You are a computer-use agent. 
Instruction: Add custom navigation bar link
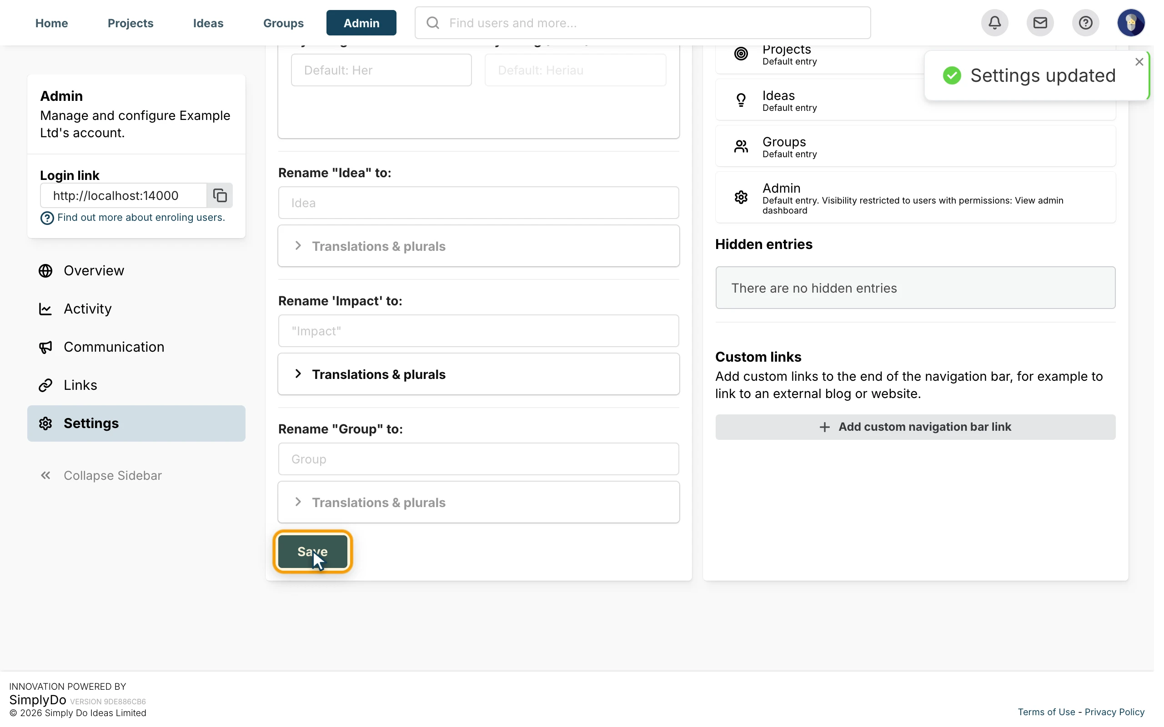915,427
